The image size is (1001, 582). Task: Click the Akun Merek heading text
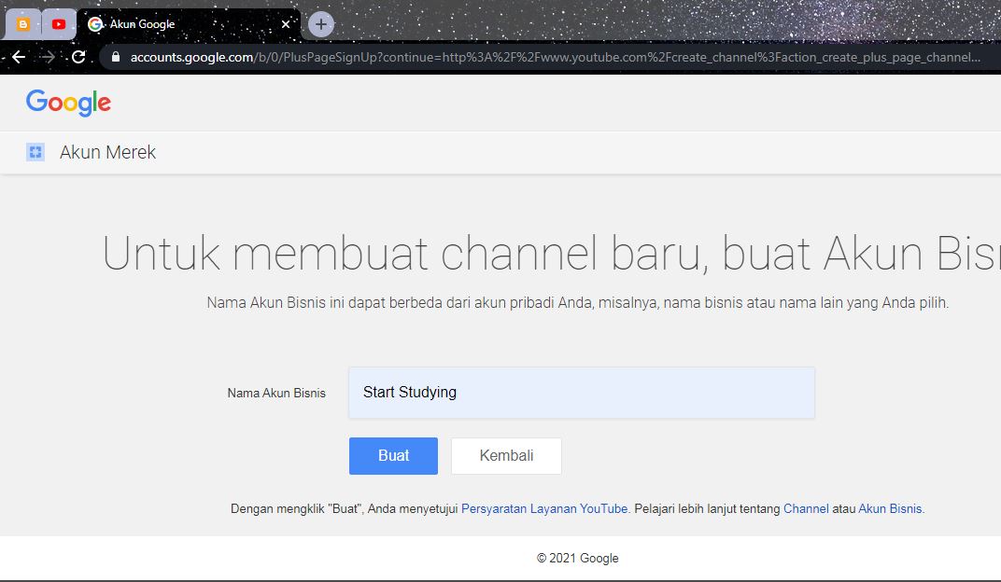(x=108, y=152)
